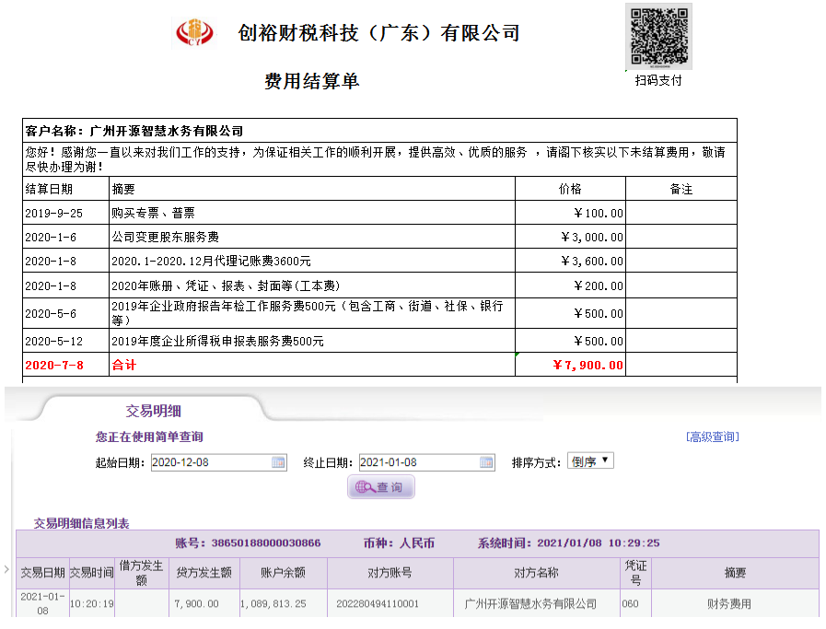
Task: Open the 高级查询 advanced query link
Action: coord(712,437)
